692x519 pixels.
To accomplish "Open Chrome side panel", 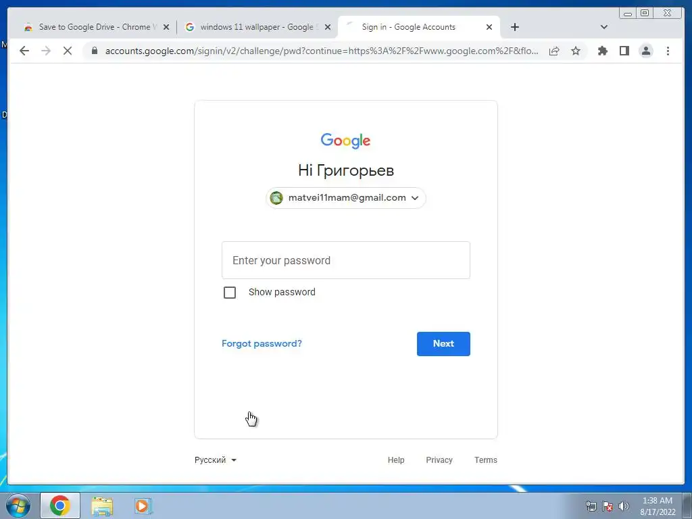I will (x=624, y=51).
